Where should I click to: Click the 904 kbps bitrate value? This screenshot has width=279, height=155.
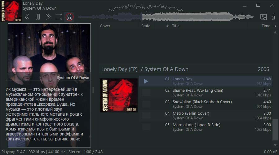264,107
